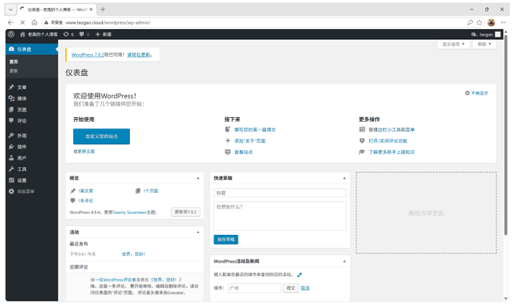This screenshot has width=516, height=306.
Task: Click the page vertical scrollbar
Action: pos(507,135)
